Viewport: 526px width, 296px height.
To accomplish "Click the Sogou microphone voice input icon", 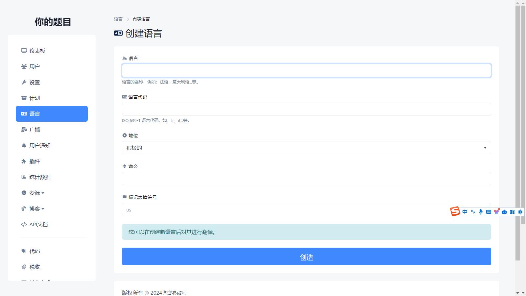I will coord(481,212).
